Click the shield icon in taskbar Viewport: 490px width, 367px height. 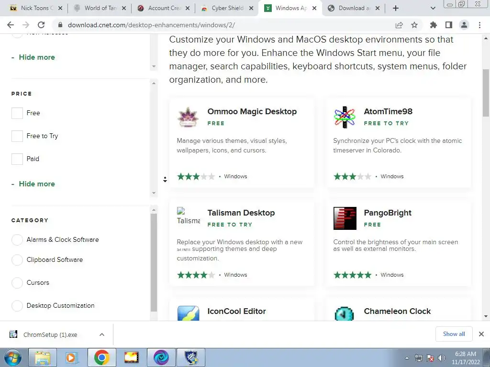pos(191,357)
